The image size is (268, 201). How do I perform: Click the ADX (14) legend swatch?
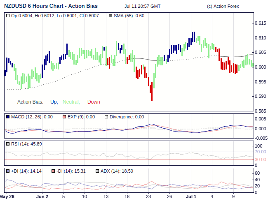97,171
